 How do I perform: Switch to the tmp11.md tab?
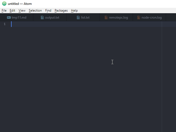coord(19,18)
